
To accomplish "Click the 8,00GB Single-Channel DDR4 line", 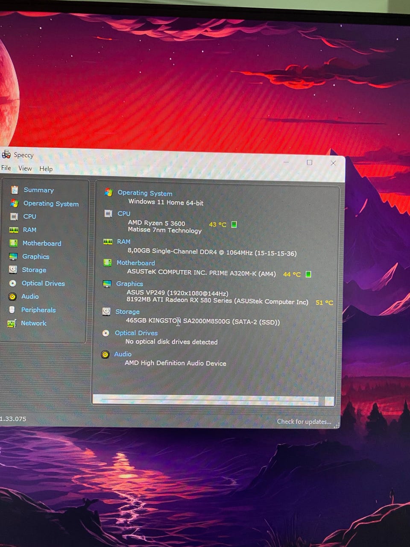I will [212, 252].
